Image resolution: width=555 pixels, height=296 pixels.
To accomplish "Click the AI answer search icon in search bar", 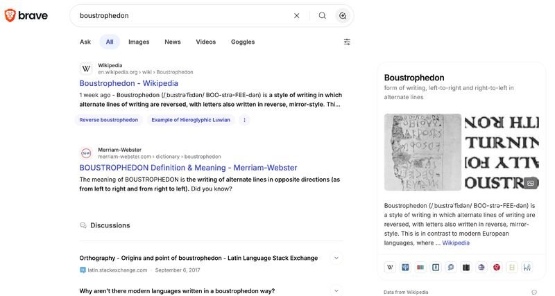I will (343, 15).
